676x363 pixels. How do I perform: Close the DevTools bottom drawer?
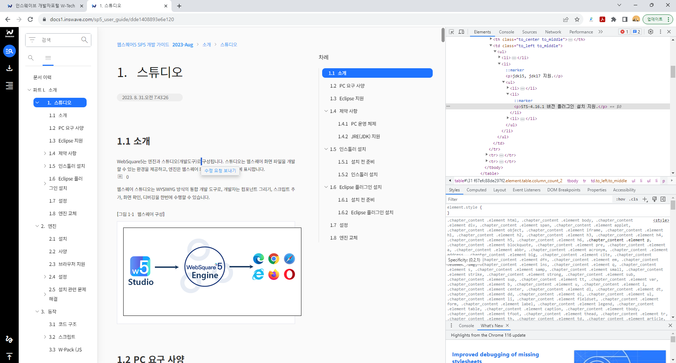point(670,325)
